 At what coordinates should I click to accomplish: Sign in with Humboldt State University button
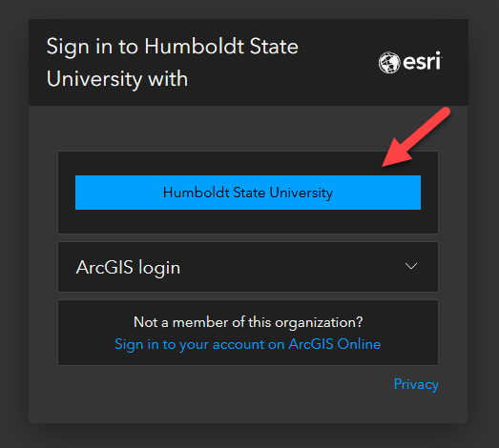(248, 193)
